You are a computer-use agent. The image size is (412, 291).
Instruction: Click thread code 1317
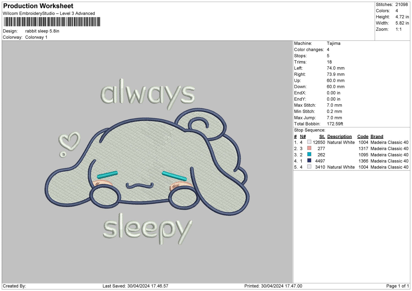[363, 149]
